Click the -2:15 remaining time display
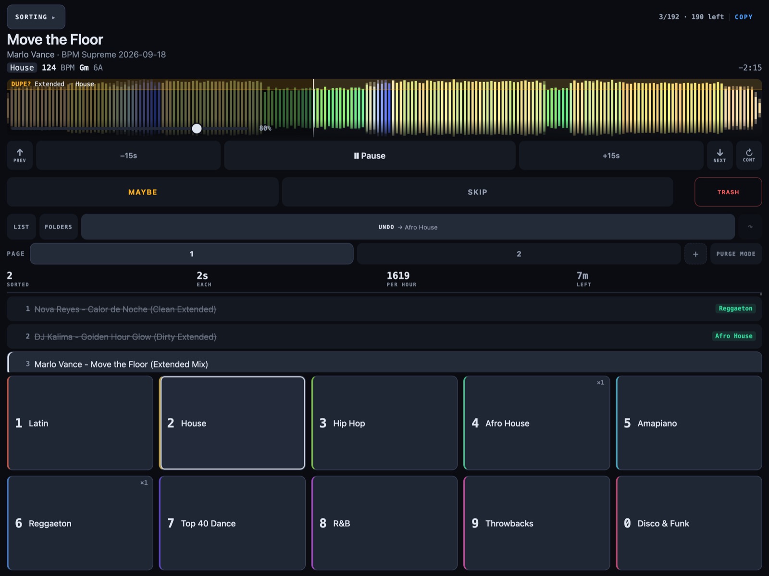This screenshot has height=576, width=769. pos(750,68)
